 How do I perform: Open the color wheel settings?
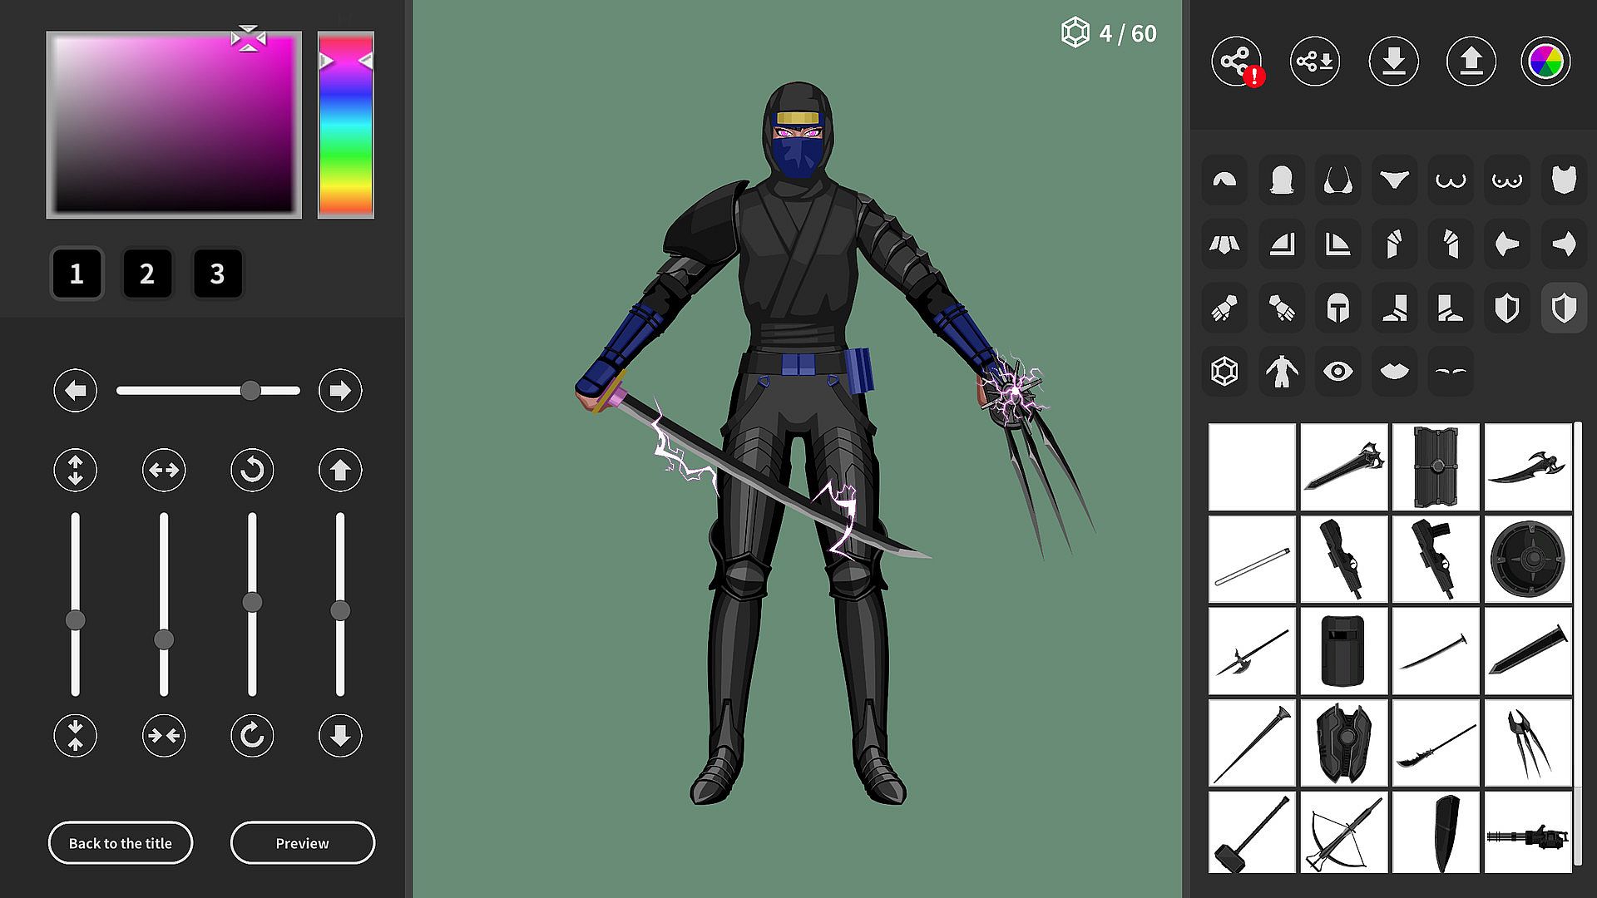tap(1545, 62)
